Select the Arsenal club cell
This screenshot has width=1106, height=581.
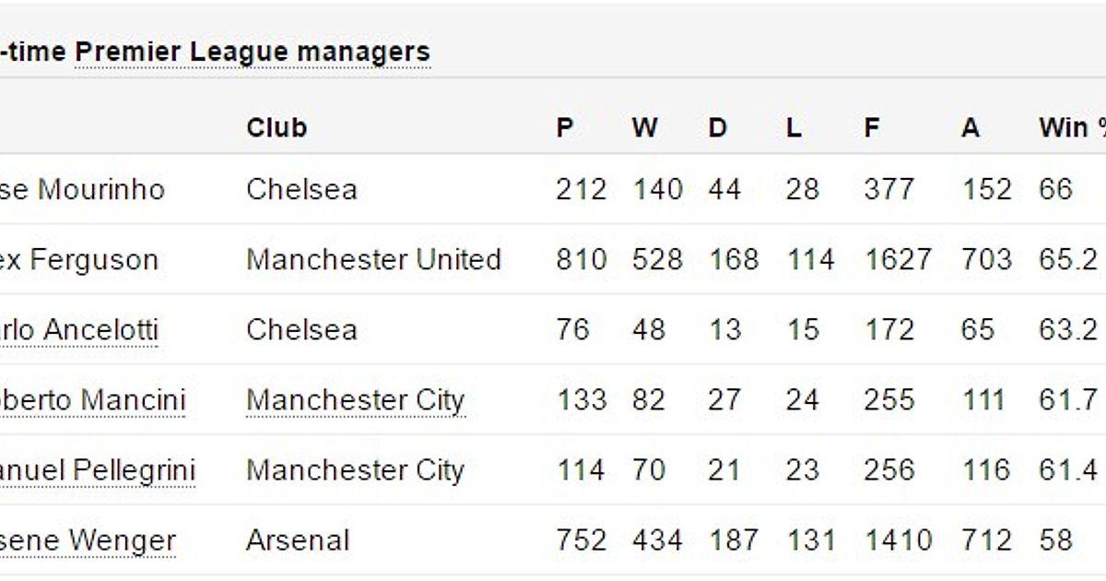click(298, 540)
